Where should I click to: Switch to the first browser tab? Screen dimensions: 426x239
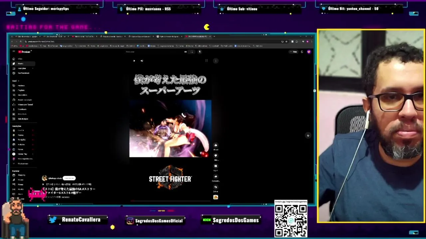28,37
